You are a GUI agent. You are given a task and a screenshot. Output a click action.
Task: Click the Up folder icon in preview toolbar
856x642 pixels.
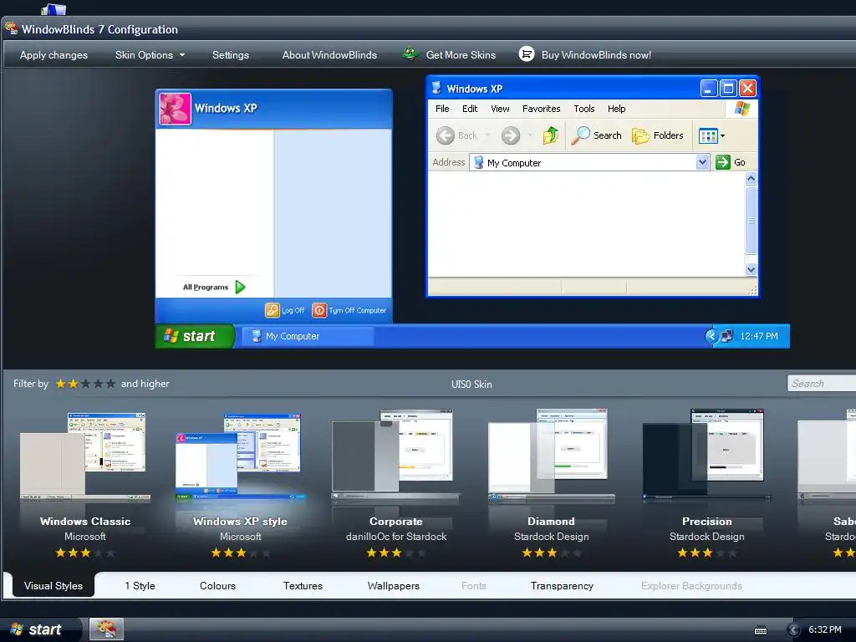[x=550, y=135]
